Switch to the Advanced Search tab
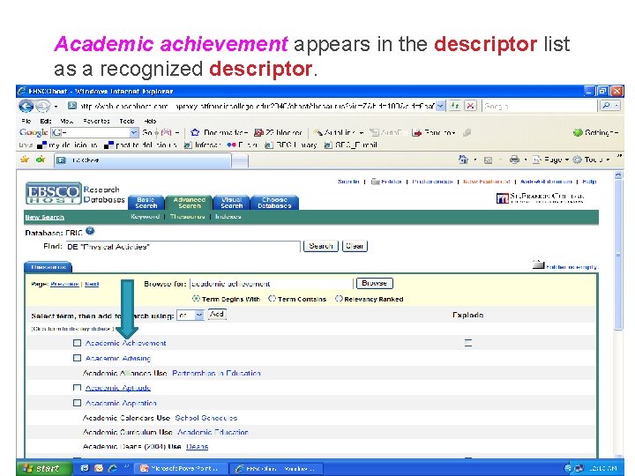This screenshot has width=635, height=476. point(189,203)
